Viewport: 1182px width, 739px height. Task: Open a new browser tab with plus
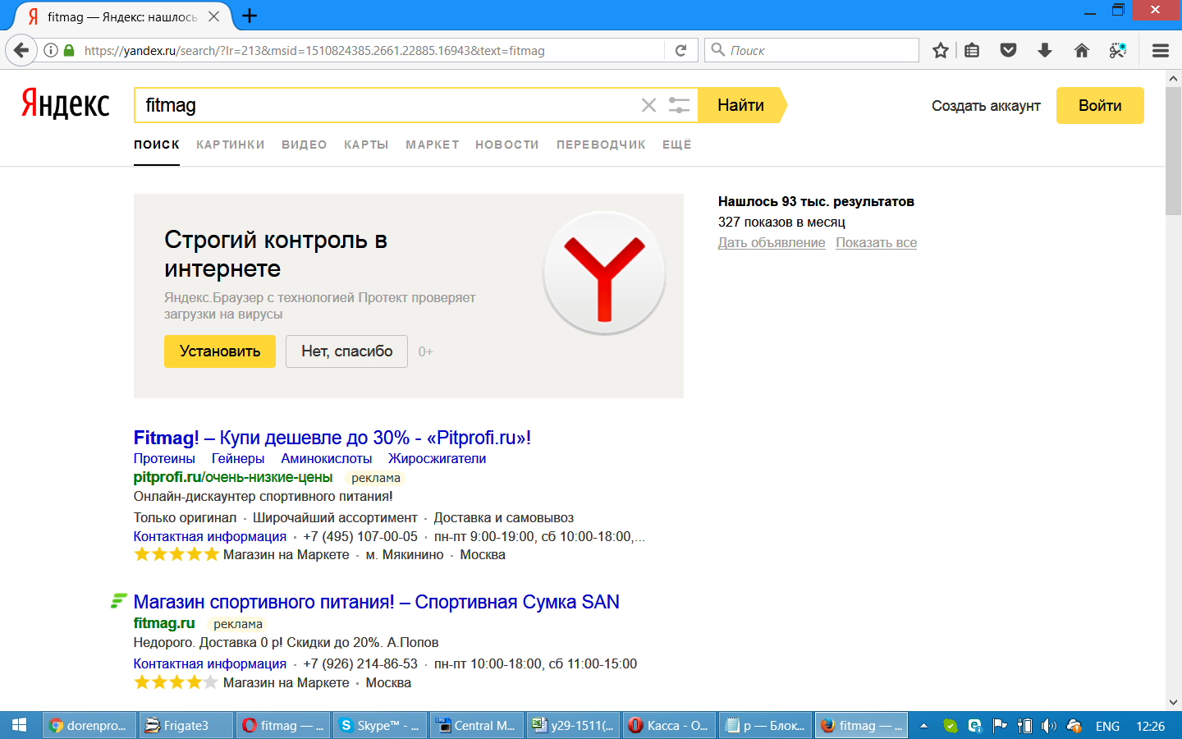(250, 16)
